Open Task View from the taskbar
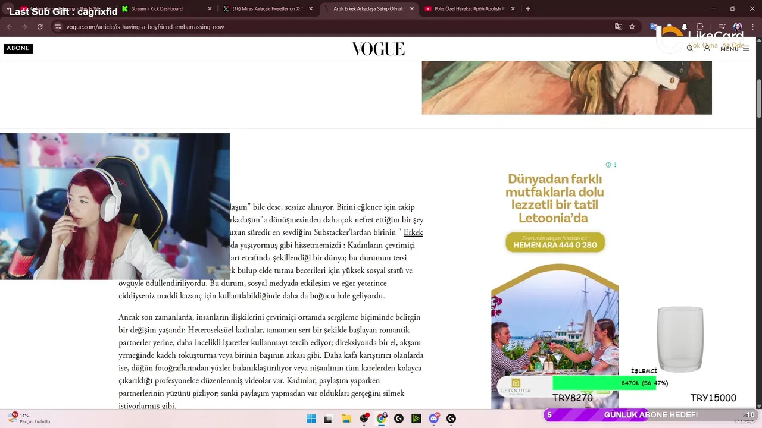The height and width of the screenshot is (428, 762). point(328,418)
